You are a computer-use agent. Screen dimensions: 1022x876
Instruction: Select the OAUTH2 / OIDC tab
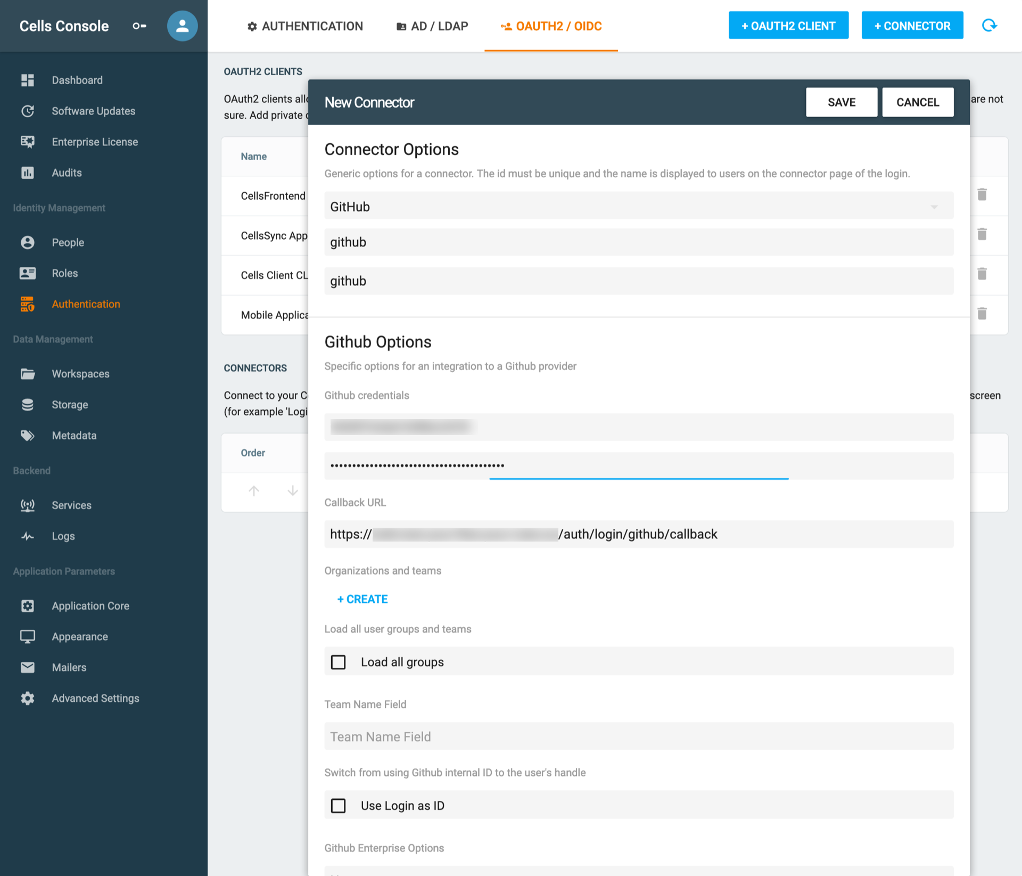(x=551, y=26)
